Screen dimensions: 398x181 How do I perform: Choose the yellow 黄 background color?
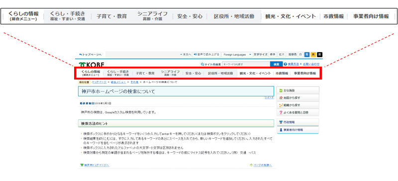pos(313,54)
